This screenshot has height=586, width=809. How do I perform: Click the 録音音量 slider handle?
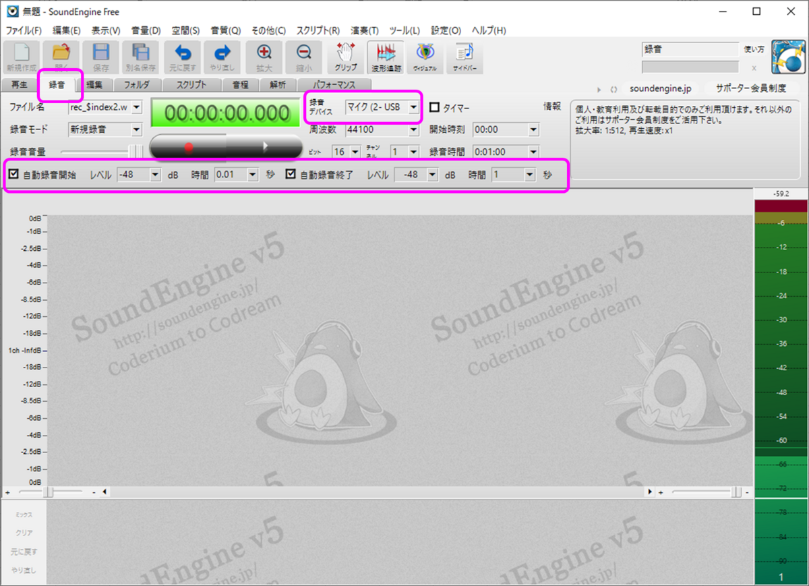point(135,152)
